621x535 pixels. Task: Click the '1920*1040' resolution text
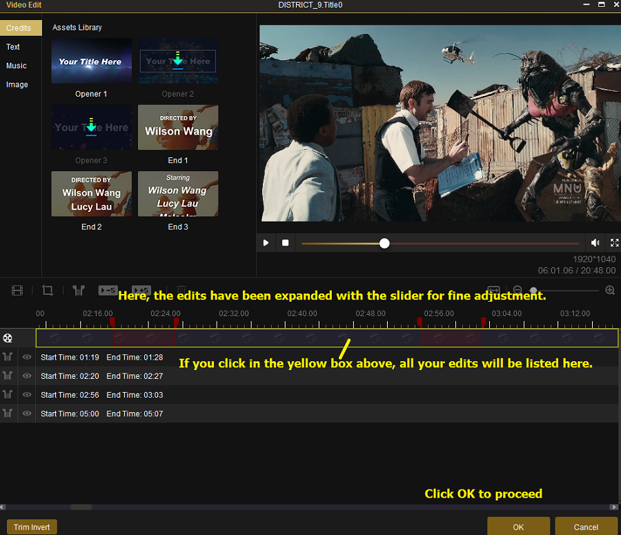click(594, 259)
